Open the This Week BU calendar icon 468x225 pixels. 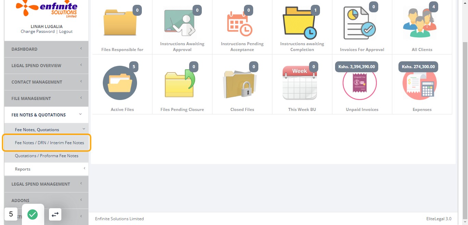[x=299, y=83]
